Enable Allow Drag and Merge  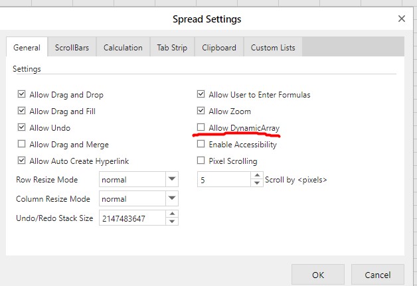22,144
